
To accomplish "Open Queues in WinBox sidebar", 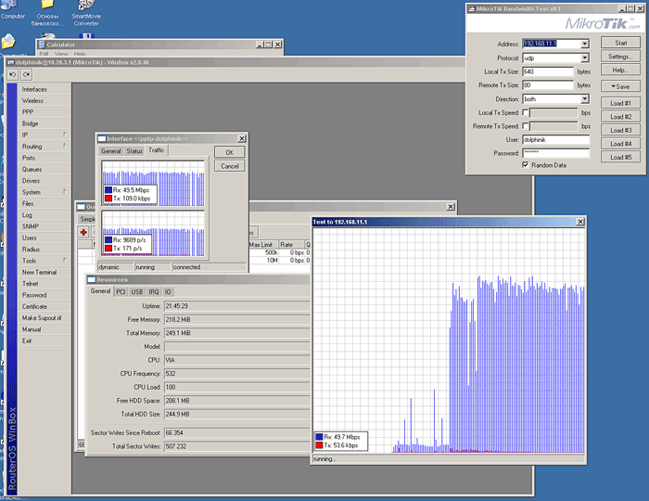I will [x=44, y=170].
